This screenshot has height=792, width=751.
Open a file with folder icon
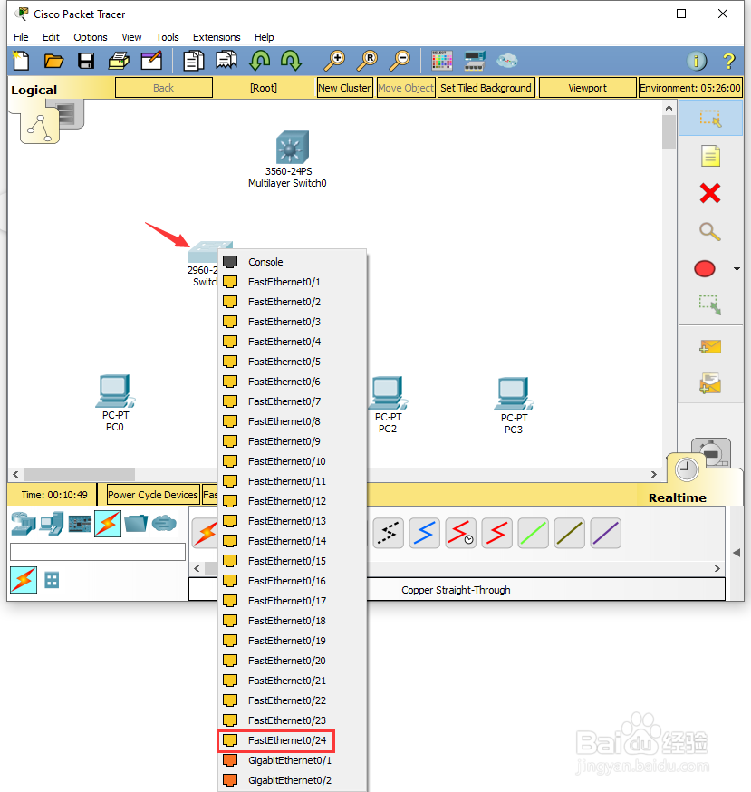point(53,61)
